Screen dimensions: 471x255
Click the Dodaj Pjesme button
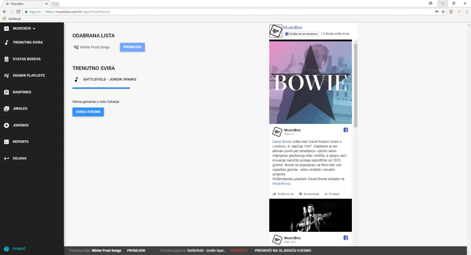(x=88, y=111)
